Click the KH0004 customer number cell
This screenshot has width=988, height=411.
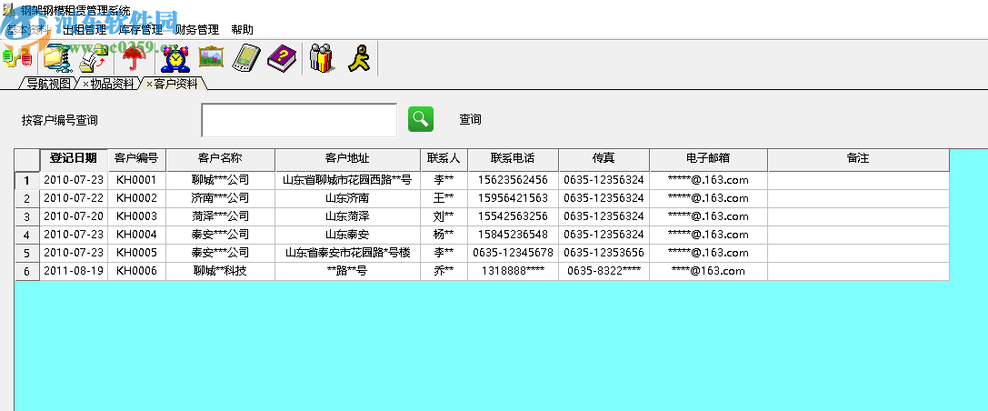pyautogui.click(x=136, y=236)
